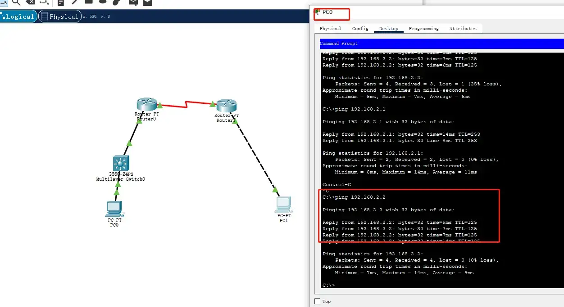Click 'Average = 9ms' round trip line
The height and width of the screenshot is (307, 564).
(405, 273)
